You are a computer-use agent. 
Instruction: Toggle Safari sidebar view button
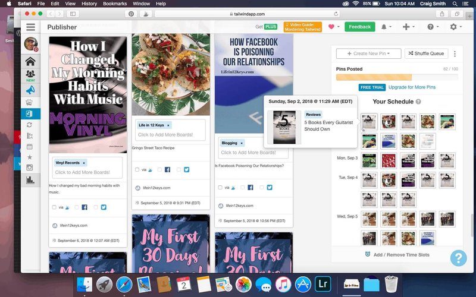[x=73, y=14]
